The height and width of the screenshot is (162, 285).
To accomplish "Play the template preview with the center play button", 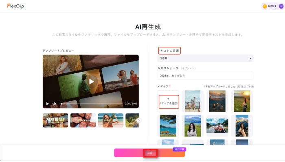I will tap(91, 81).
